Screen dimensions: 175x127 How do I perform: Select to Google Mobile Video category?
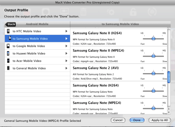tap(37, 46)
